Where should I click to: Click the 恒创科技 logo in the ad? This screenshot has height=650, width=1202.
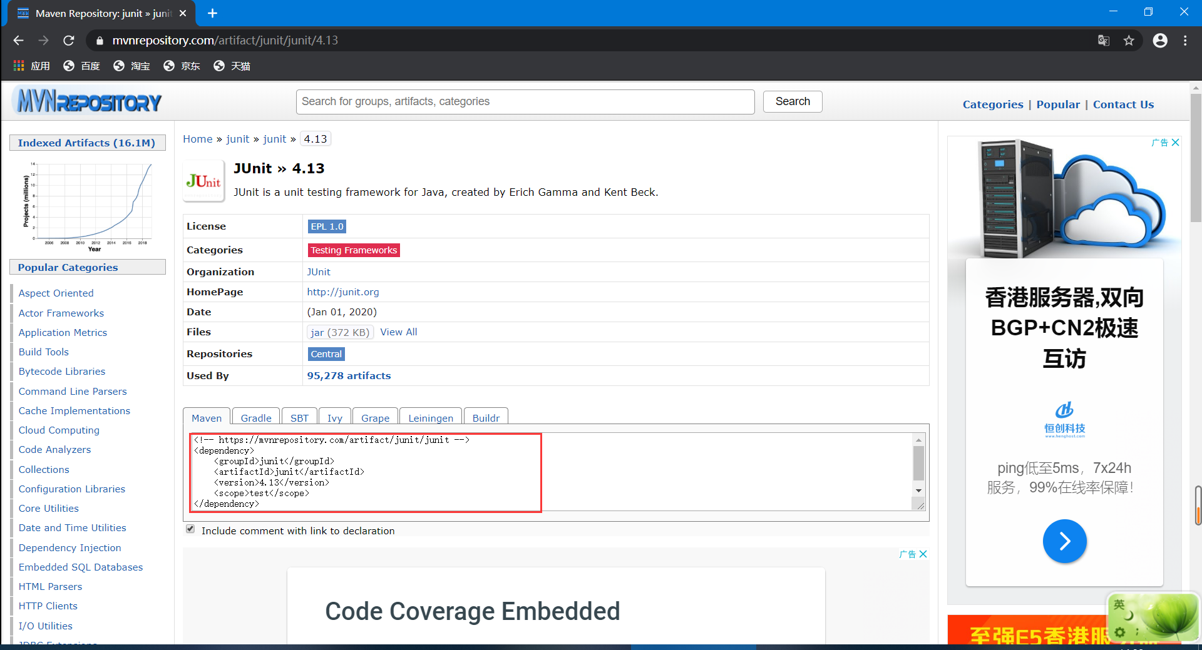coord(1064,420)
